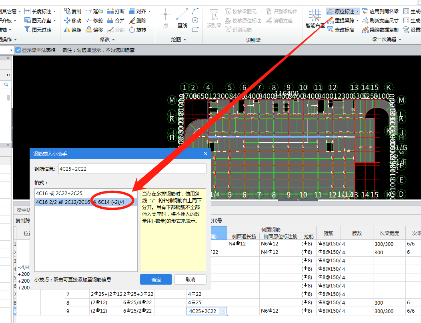This screenshot has height=323, width=421.
Task: Expand the left panel double-arrow button
Action: 8,75
